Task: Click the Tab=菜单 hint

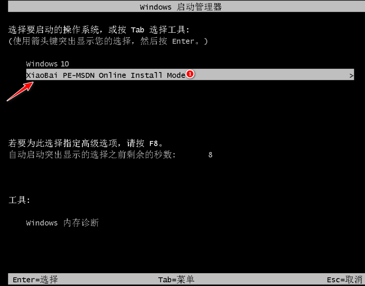Action: [x=176, y=279]
